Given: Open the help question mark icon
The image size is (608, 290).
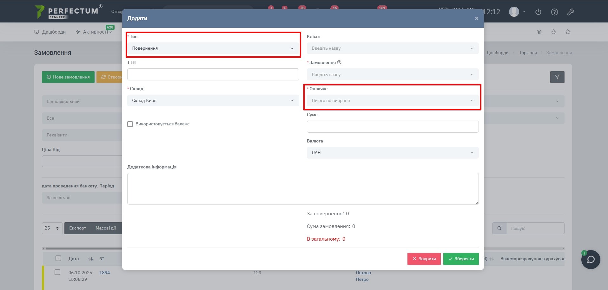Looking at the screenshot, I should click(554, 12).
